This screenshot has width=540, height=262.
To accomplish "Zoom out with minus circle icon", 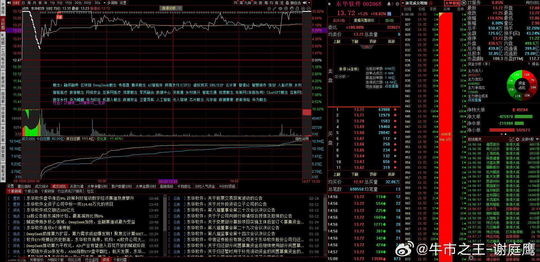I will (309, 8).
